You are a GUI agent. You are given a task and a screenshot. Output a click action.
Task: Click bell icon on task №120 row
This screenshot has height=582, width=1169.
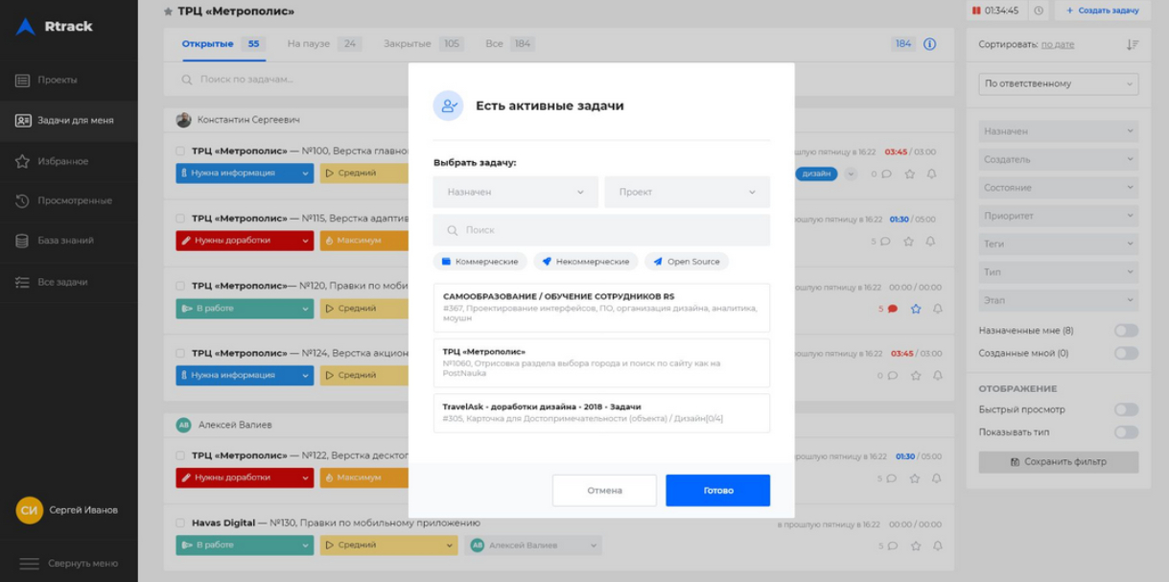point(938,309)
